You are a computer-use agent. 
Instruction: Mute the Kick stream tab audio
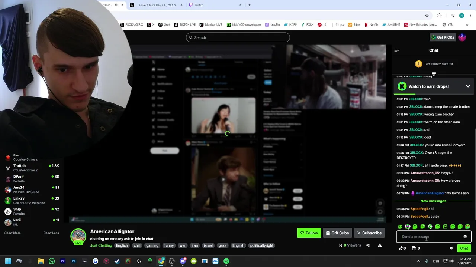coord(116,5)
